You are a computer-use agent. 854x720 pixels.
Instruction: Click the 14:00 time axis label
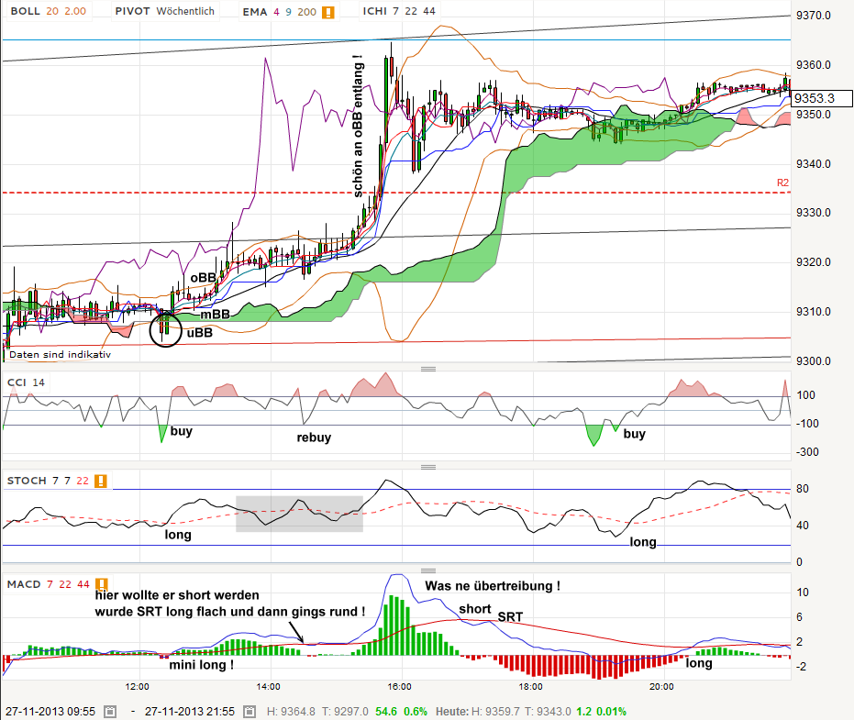[268, 687]
